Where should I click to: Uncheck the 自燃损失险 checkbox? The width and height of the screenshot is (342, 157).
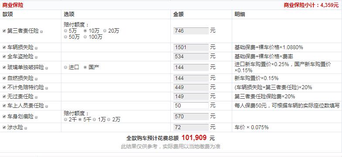[4, 78]
